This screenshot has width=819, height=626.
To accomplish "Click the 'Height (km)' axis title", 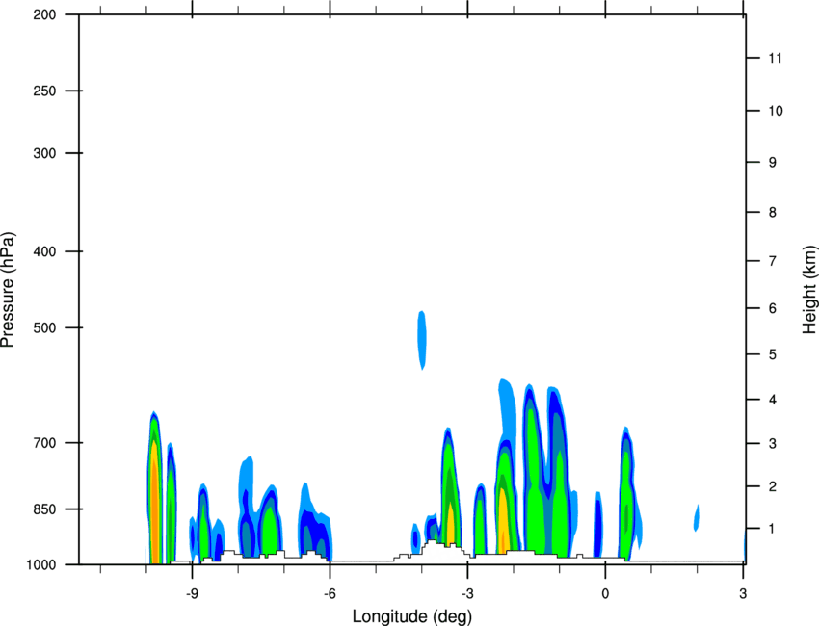I will point(809,289).
